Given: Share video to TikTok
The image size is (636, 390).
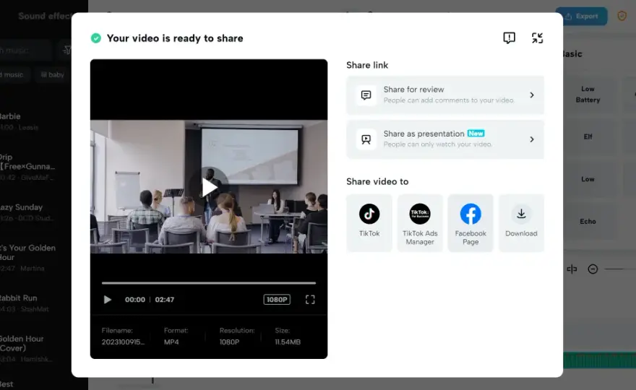Looking at the screenshot, I should coord(369,222).
